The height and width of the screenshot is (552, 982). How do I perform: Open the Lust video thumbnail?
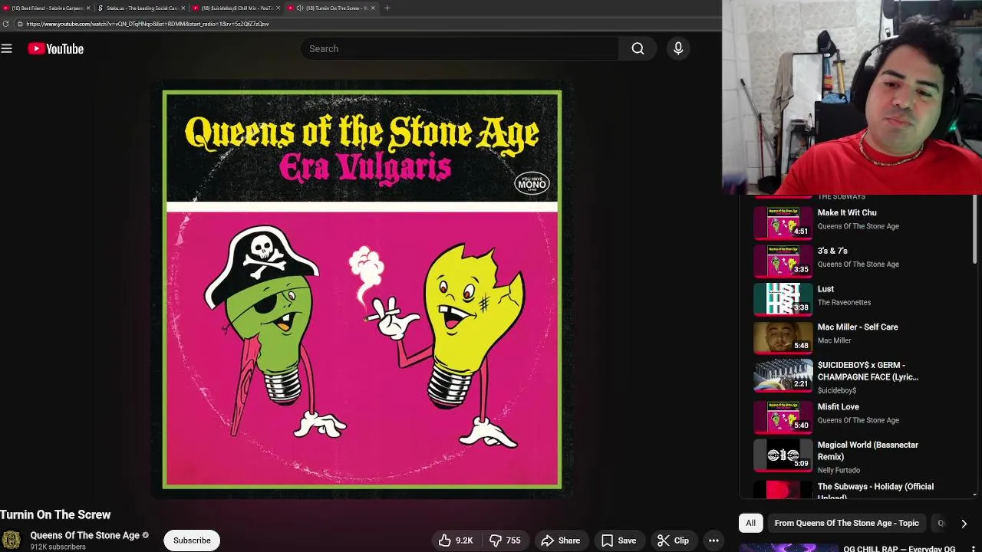[x=783, y=299]
